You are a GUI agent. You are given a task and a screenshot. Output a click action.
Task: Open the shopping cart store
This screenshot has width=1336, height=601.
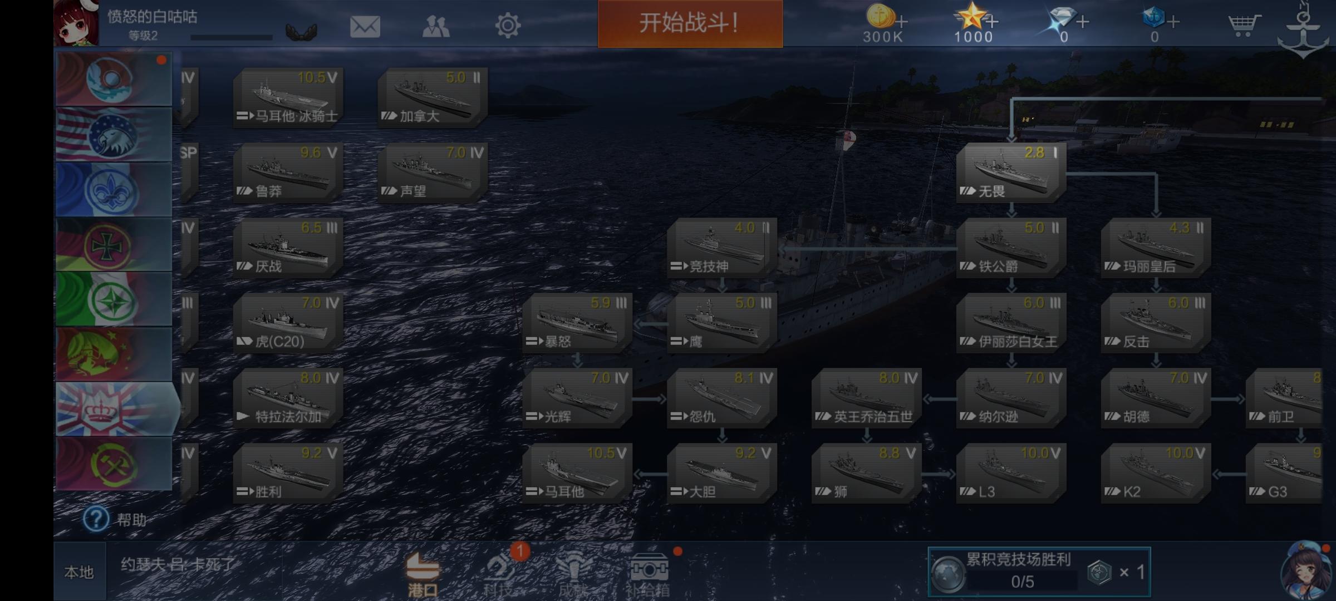coord(1244,24)
